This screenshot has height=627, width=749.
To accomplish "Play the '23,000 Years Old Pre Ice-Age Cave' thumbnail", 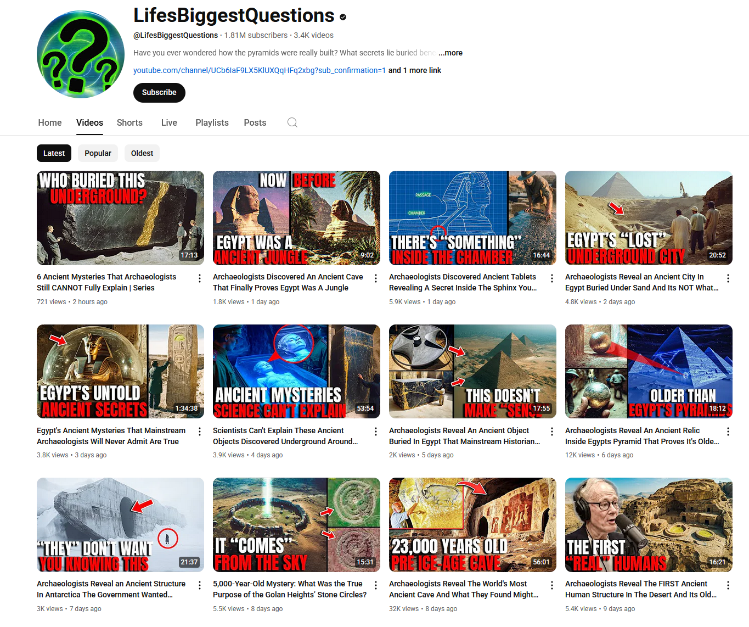I will 472,525.
